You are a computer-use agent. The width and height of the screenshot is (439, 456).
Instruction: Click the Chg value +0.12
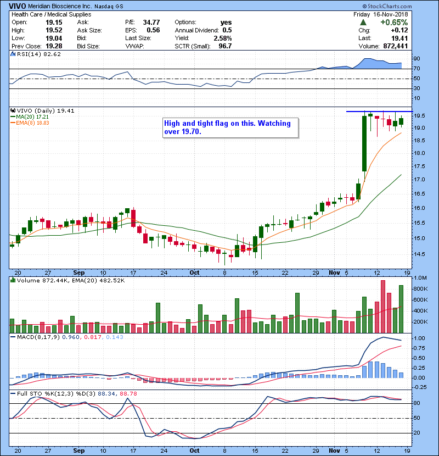click(x=399, y=30)
